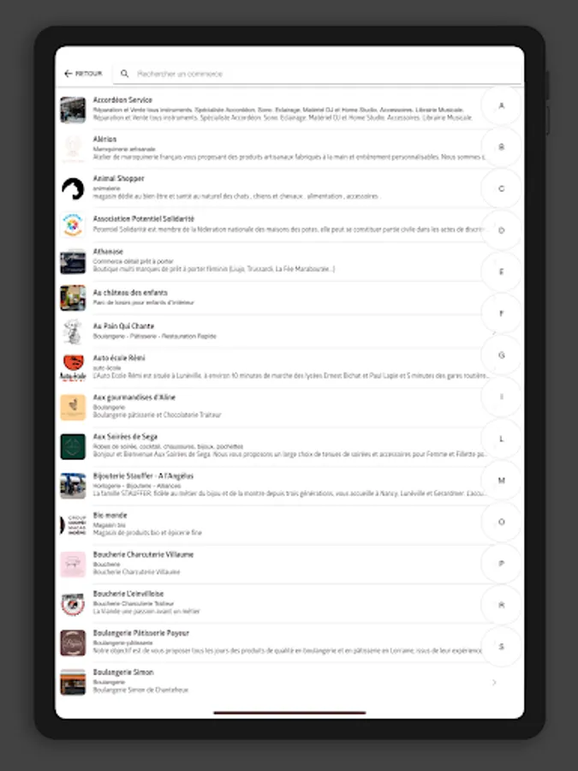The height and width of the screenshot is (771, 578).
Task: Click the Rechercher un commerce search field
Action: (x=317, y=74)
